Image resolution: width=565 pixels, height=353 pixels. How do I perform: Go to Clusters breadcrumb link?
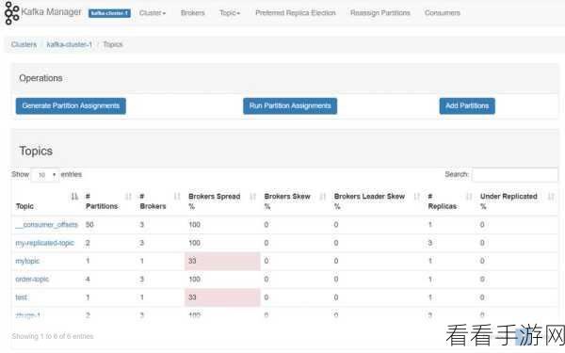24,44
